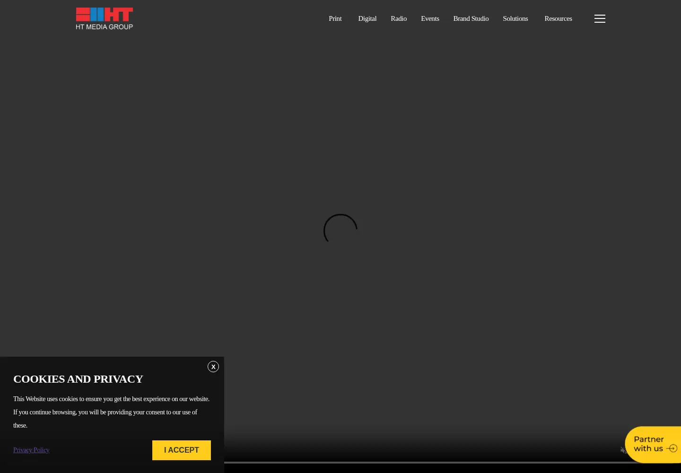Screen dimensions: 681x473
Task: Go to Brand Studio in navigation
Action: pos(471,18)
